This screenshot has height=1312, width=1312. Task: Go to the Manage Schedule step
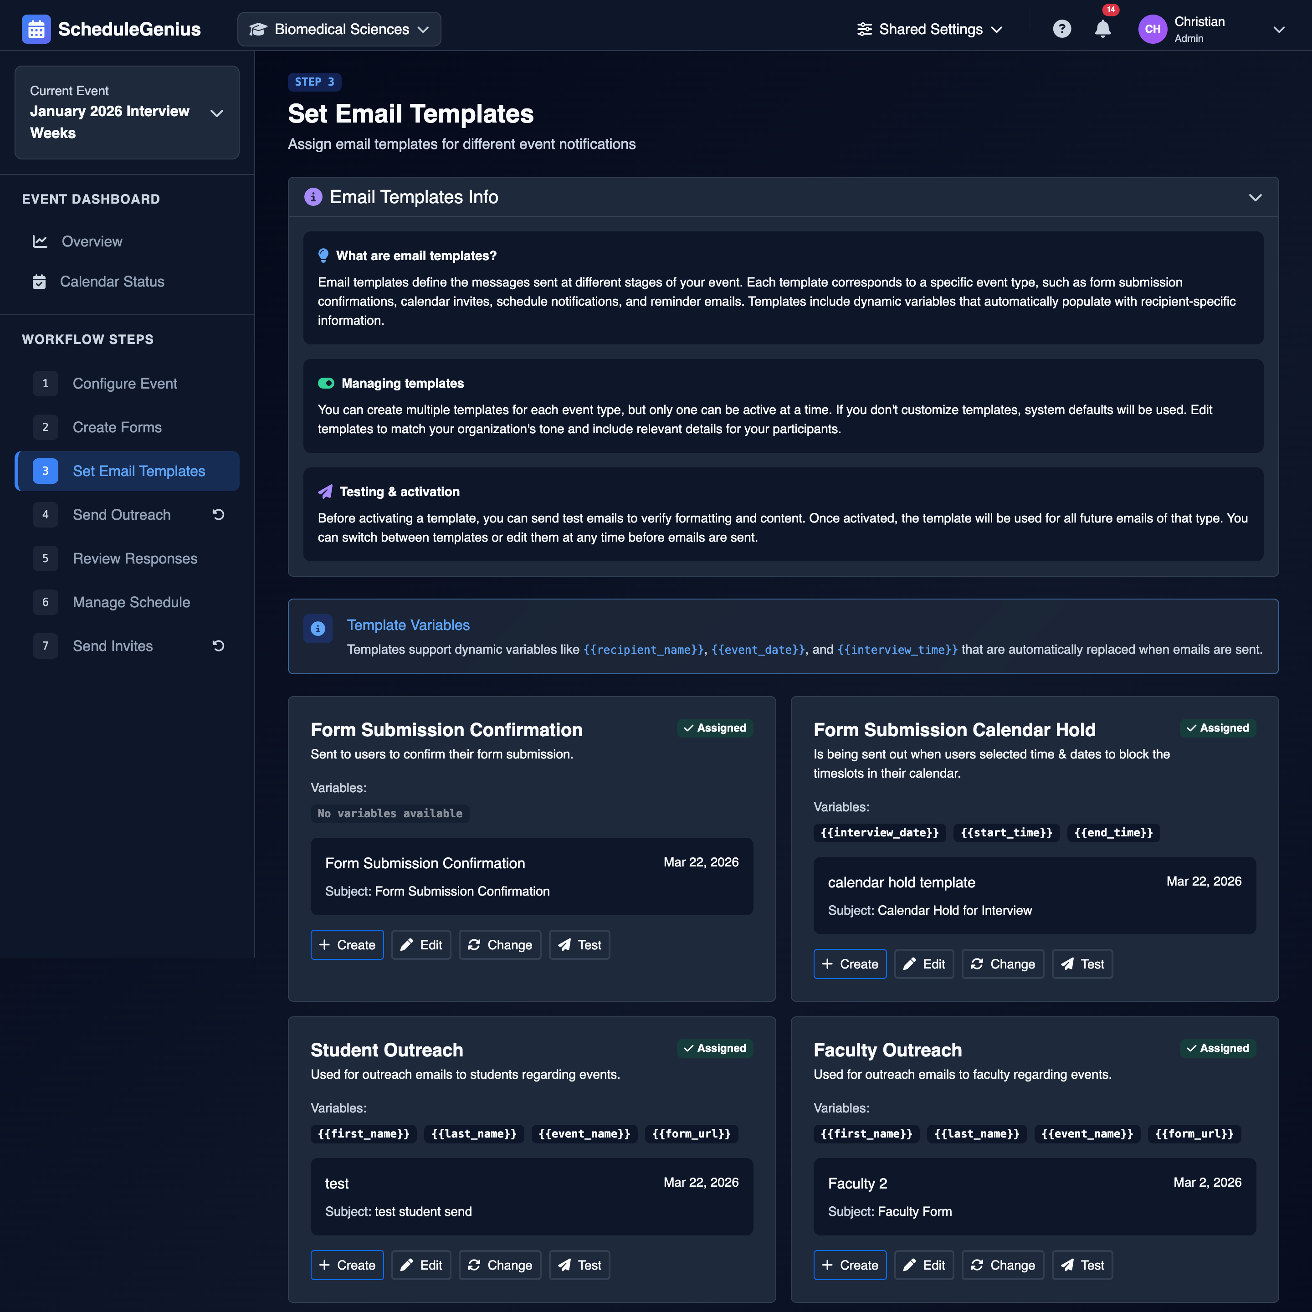point(131,602)
